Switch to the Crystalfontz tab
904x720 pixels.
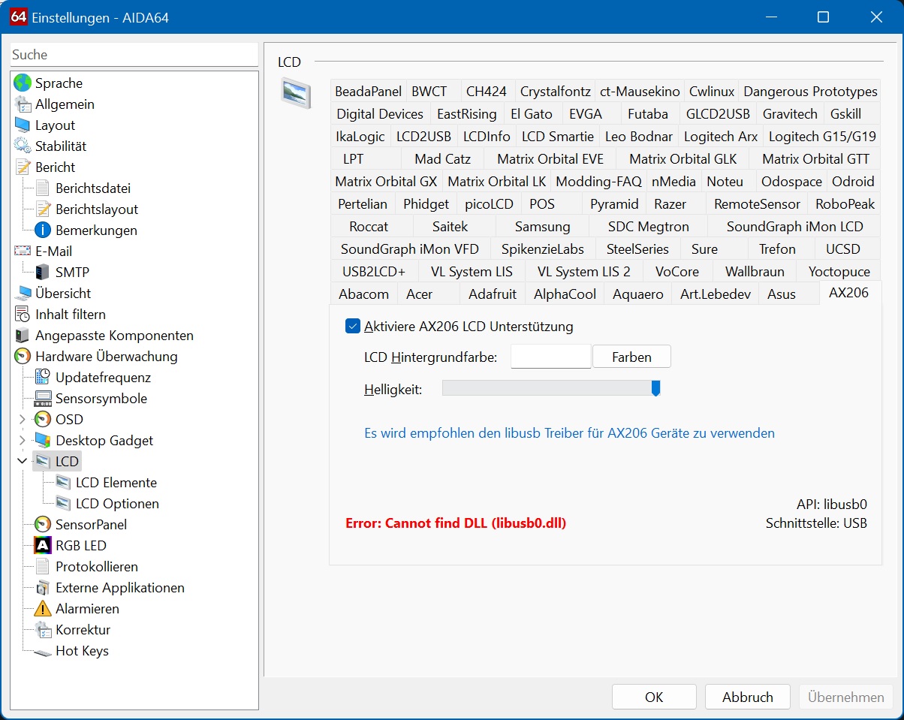click(x=556, y=92)
